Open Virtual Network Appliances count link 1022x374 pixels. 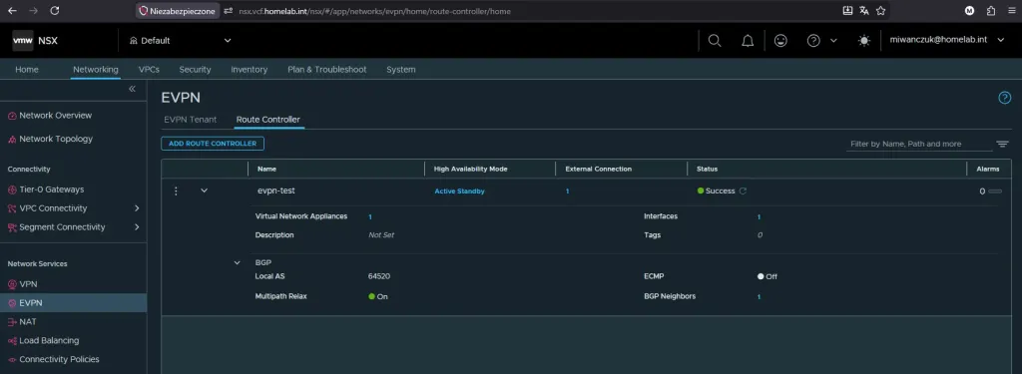click(x=370, y=217)
